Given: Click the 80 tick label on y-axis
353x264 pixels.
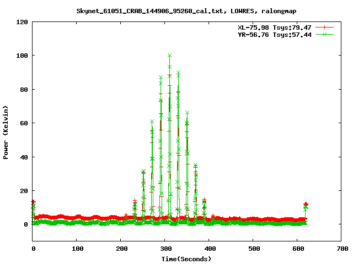Looking at the screenshot, I should pos(24,90).
